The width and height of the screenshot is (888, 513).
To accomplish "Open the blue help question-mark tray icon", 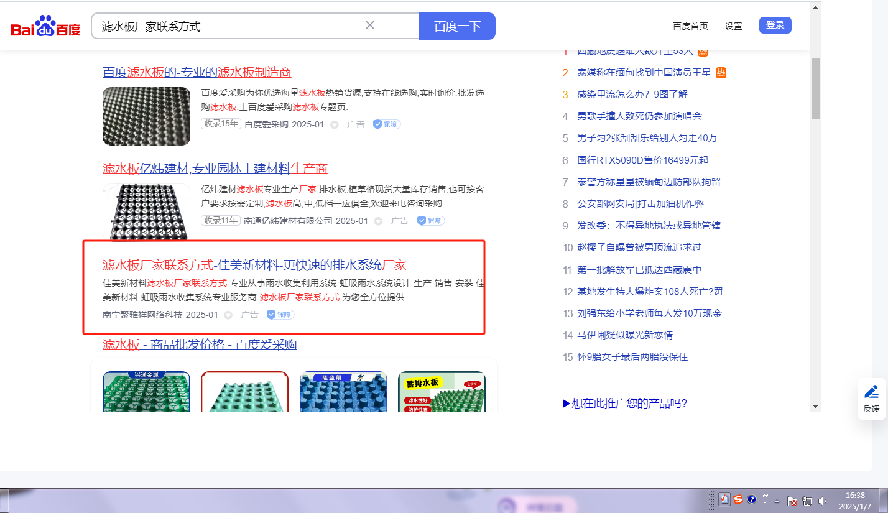I will click(751, 499).
